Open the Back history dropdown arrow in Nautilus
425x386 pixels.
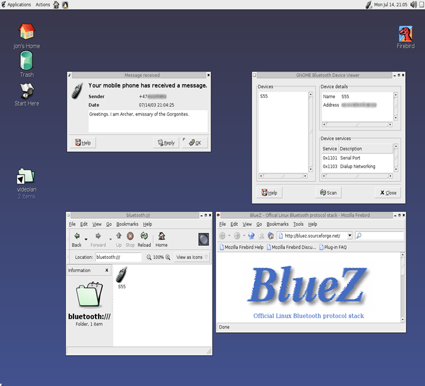(87, 239)
